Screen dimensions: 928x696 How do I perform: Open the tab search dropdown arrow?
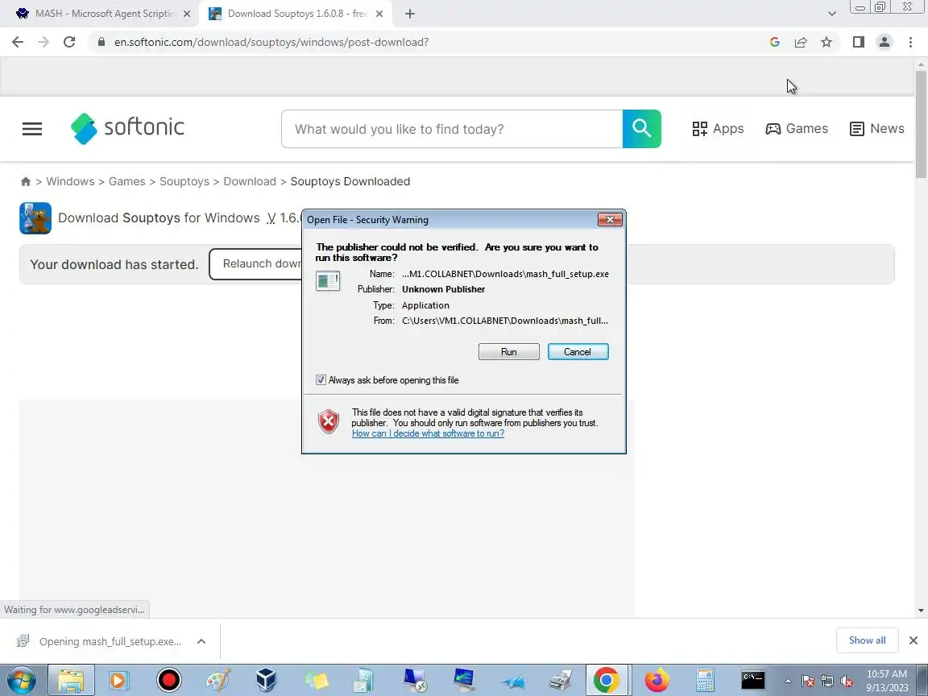pyautogui.click(x=831, y=14)
